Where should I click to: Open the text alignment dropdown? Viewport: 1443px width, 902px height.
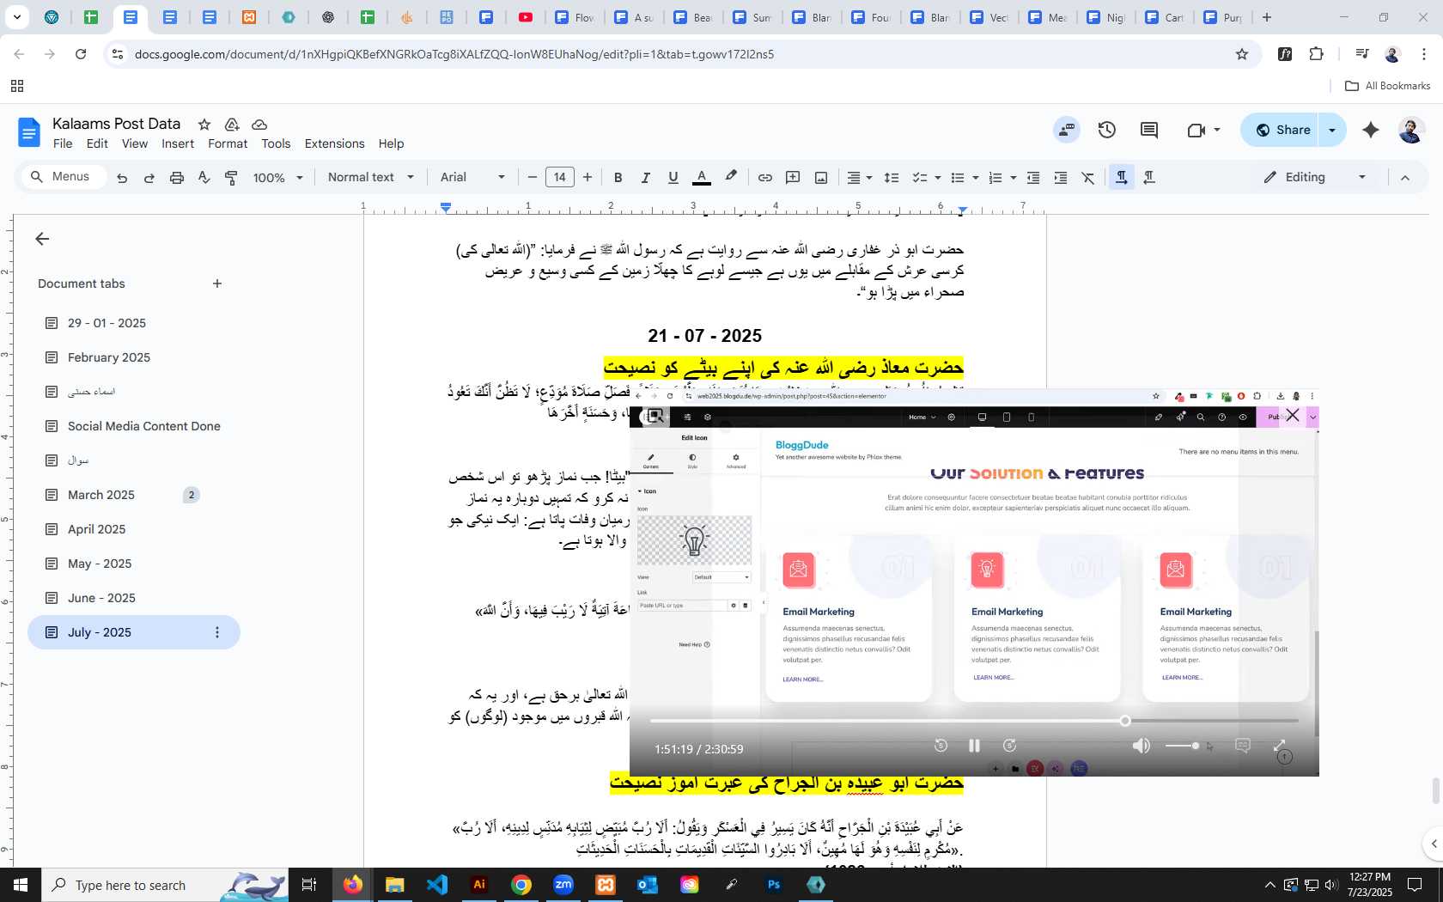(x=860, y=178)
